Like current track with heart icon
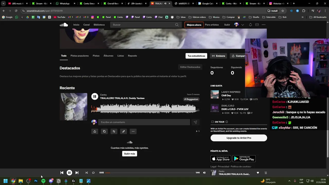329x185 pixels. tap(258, 173)
